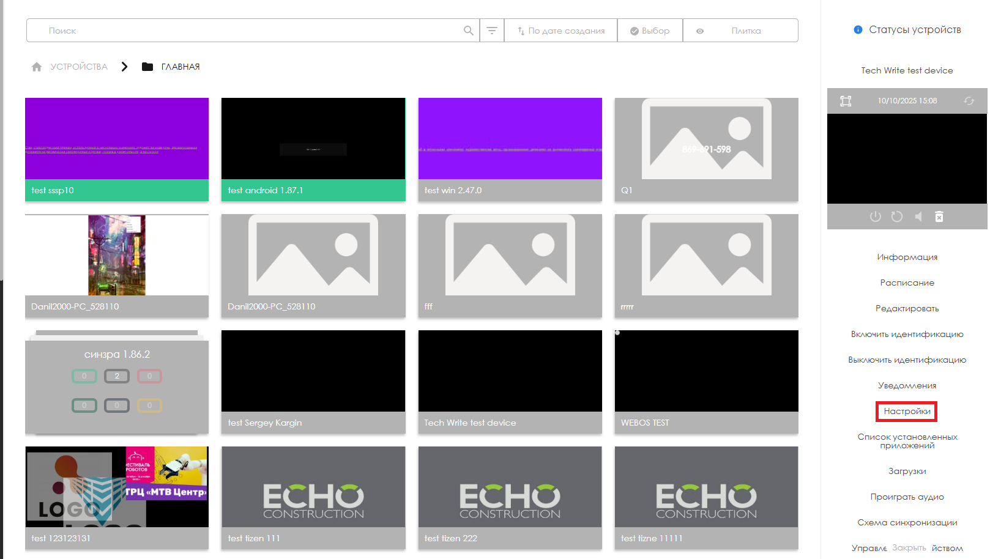Mute device with speaker icon
Screen dimensions: 990x559
(x=918, y=217)
